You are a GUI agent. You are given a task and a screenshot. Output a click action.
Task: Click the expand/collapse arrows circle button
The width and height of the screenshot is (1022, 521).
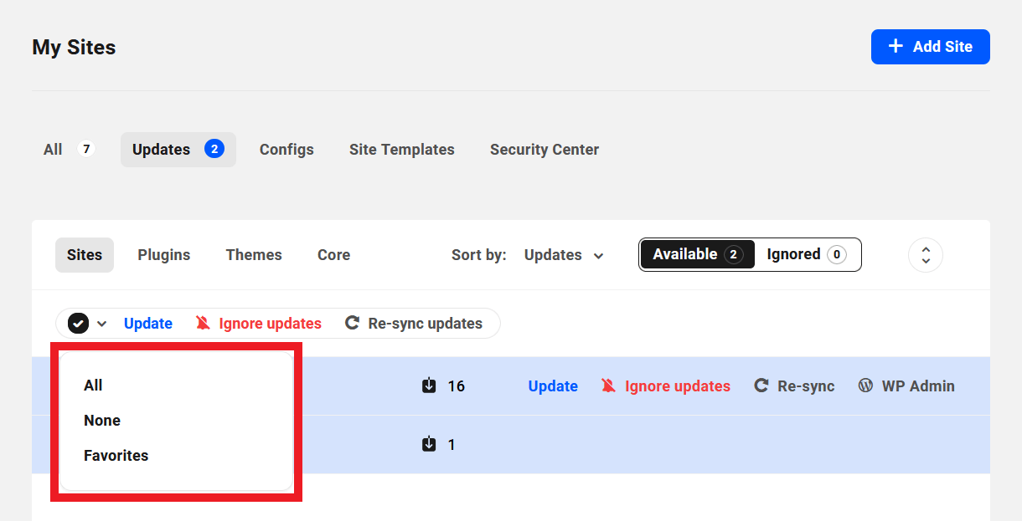tap(926, 255)
